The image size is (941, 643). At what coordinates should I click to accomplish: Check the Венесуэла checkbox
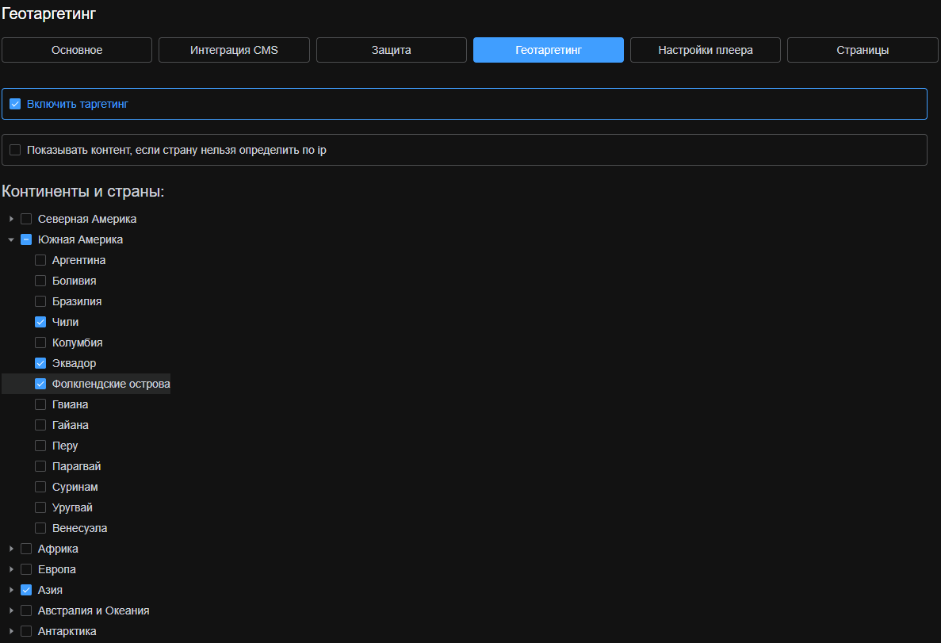[x=40, y=528]
